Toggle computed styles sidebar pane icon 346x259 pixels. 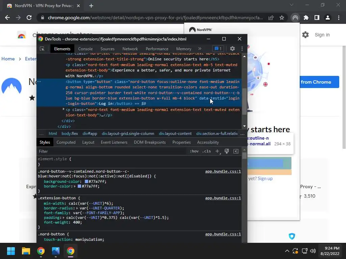click(x=236, y=151)
